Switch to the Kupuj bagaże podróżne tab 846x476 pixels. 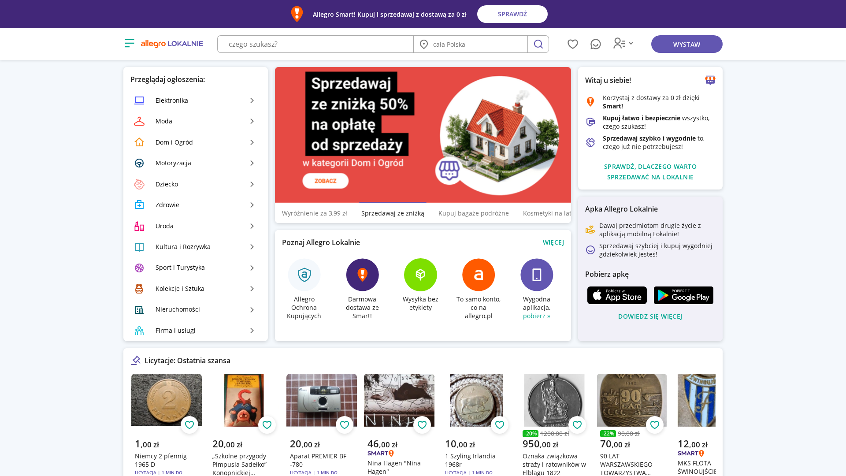coord(474,213)
